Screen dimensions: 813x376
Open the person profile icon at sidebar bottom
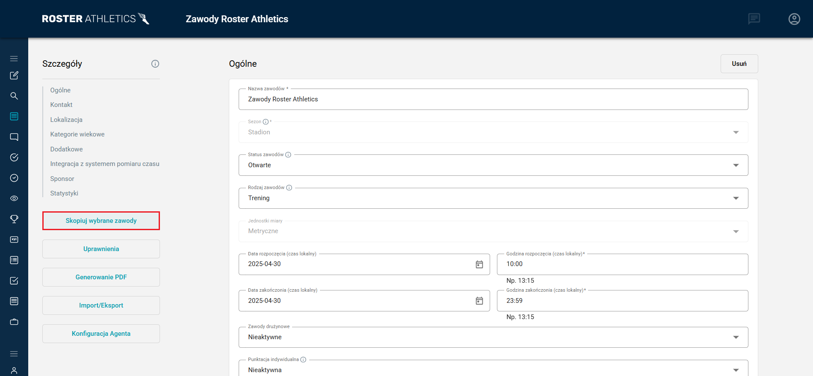pos(14,370)
